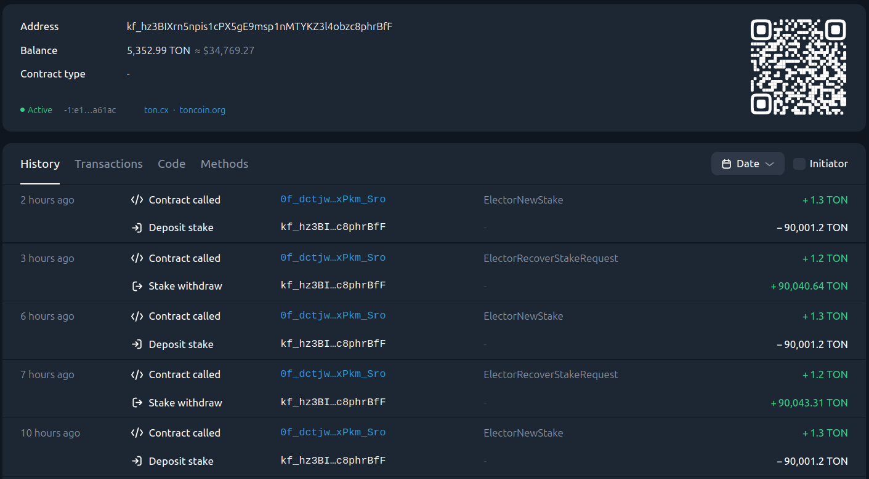The width and height of the screenshot is (869, 479).
Task: Click the Stake withdraw icon in the 7 hours ago row
Action: (x=137, y=403)
